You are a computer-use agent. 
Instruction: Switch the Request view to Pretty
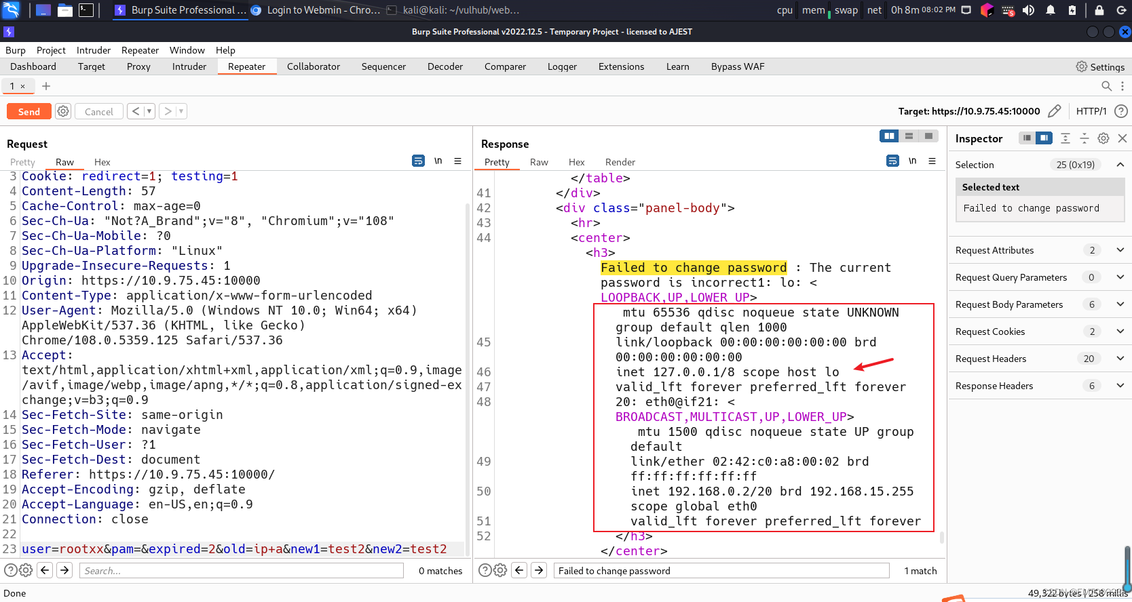coord(22,162)
